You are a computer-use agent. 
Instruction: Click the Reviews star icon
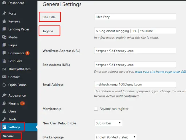[4, 21]
